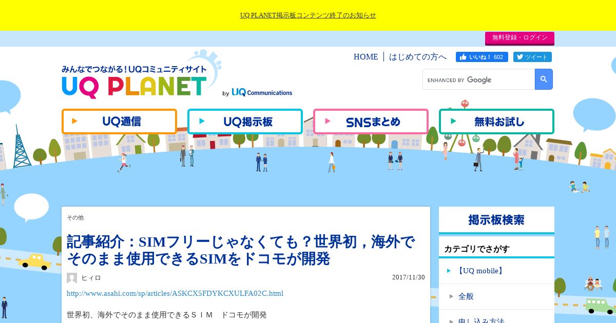Open the asahi.com article URL link

pyautogui.click(x=175, y=293)
